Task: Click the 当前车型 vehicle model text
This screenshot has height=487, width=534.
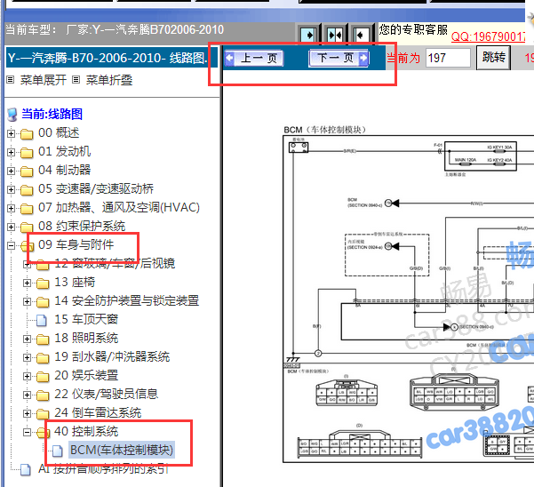Action: [115, 30]
